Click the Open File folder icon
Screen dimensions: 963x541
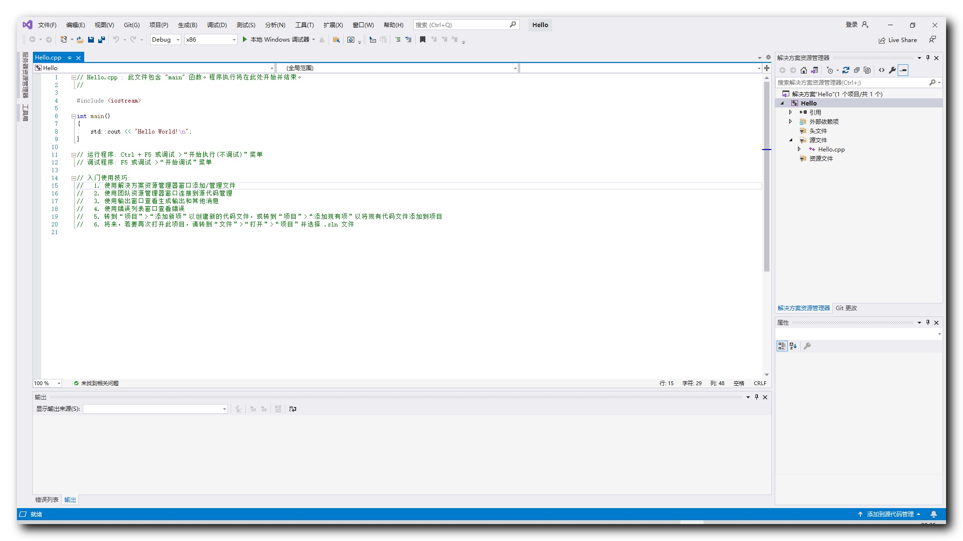coord(80,40)
